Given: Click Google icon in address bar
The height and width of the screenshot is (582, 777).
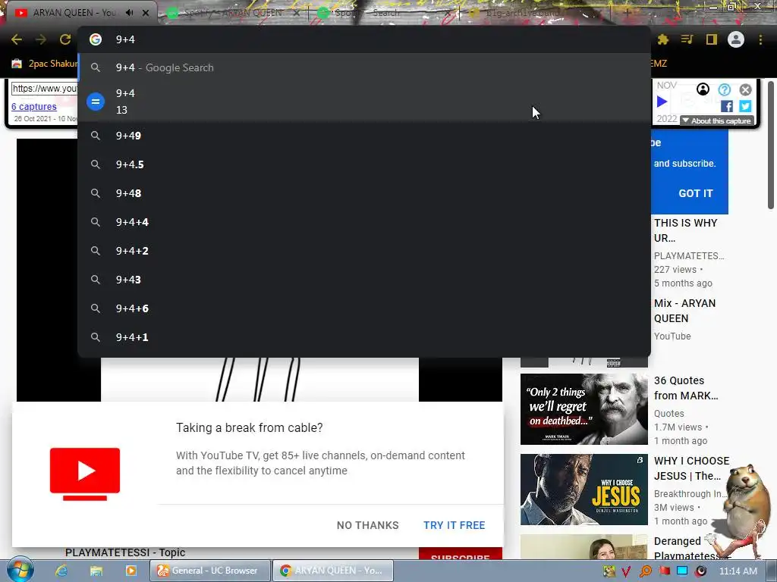Looking at the screenshot, I should [96, 39].
